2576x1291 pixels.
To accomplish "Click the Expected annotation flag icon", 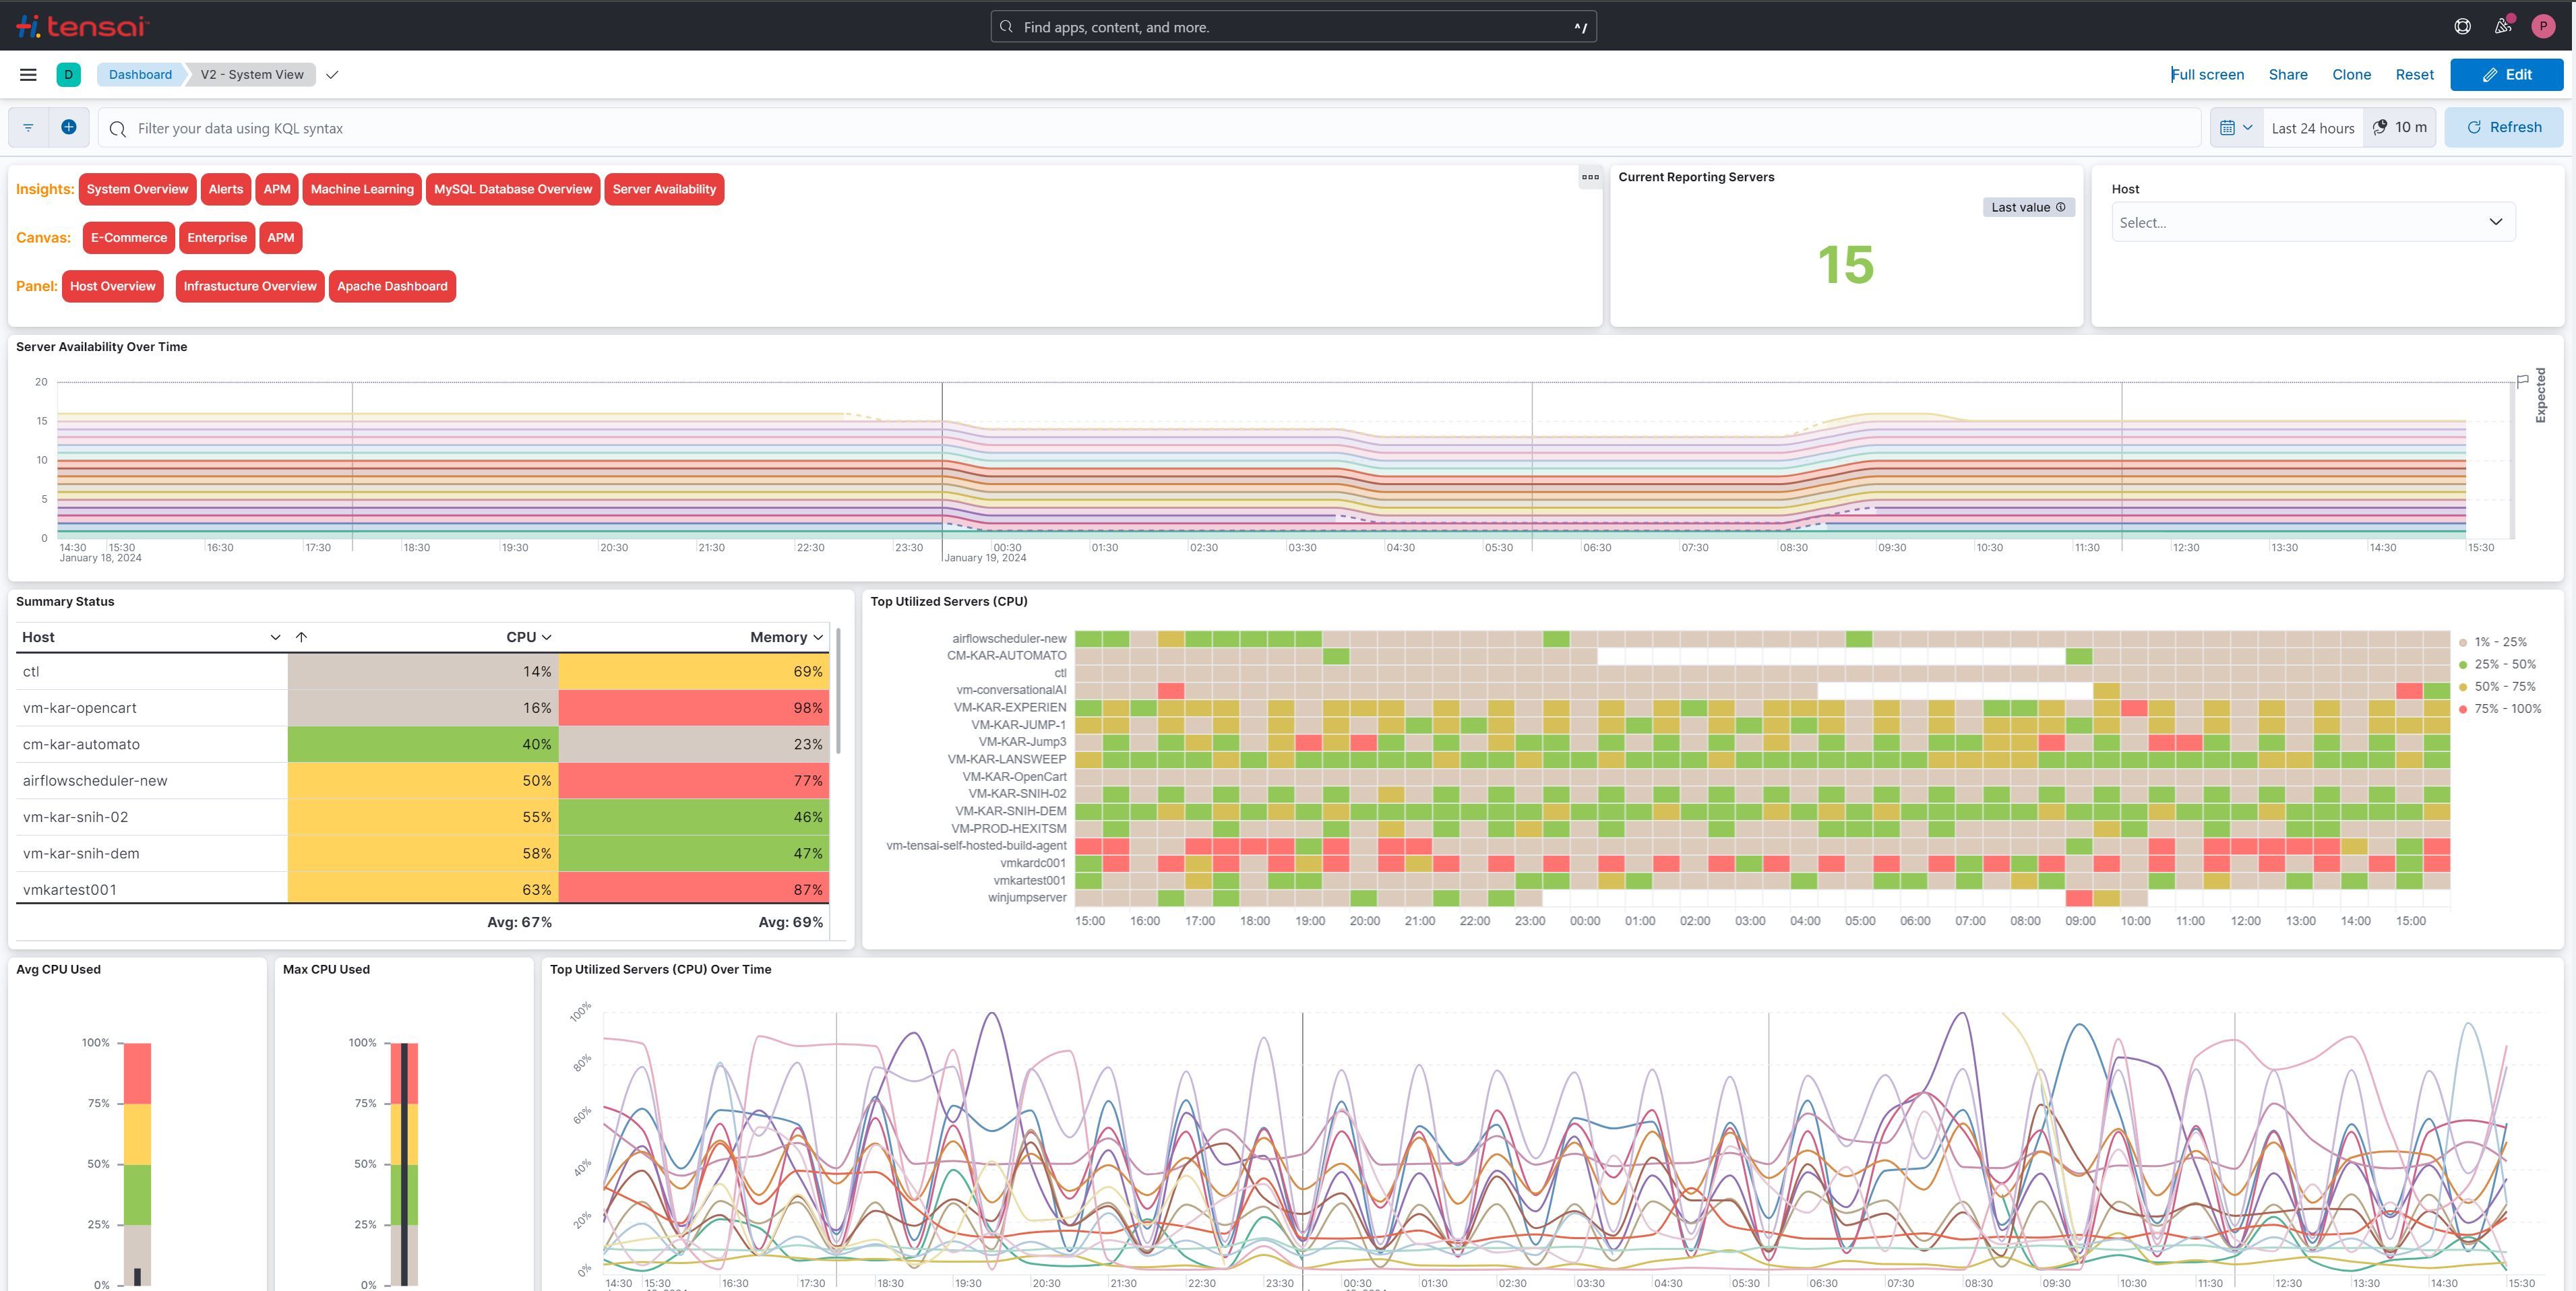I will (2523, 380).
